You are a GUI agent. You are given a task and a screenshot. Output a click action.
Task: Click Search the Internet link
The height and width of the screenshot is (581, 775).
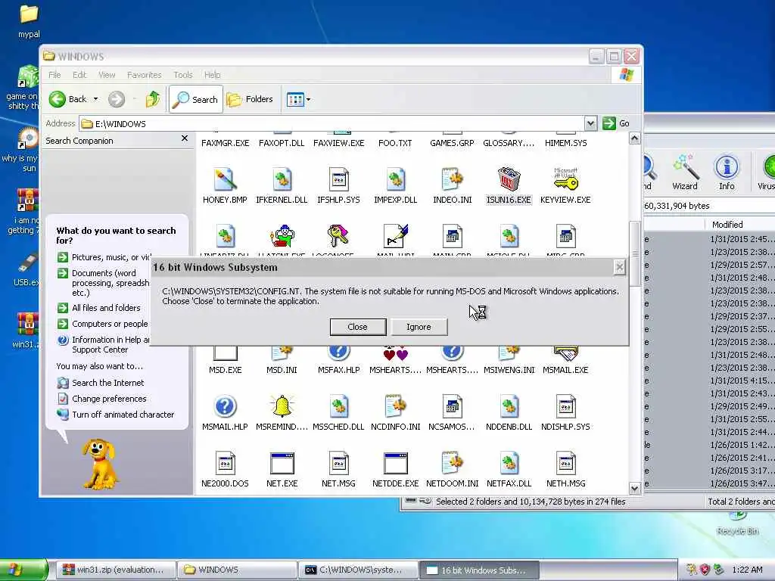[107, 382]
